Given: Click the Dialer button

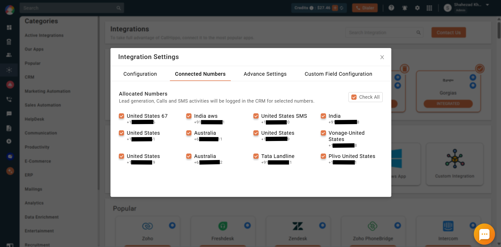Looking at the screenshot, I should tap(365, 8).
